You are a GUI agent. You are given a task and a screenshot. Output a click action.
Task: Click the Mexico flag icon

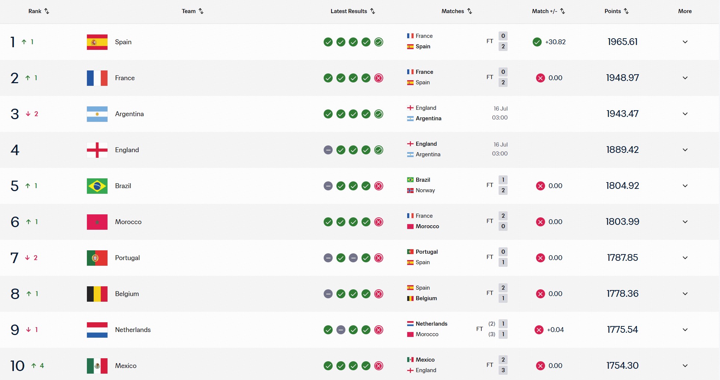click(97, 366)
